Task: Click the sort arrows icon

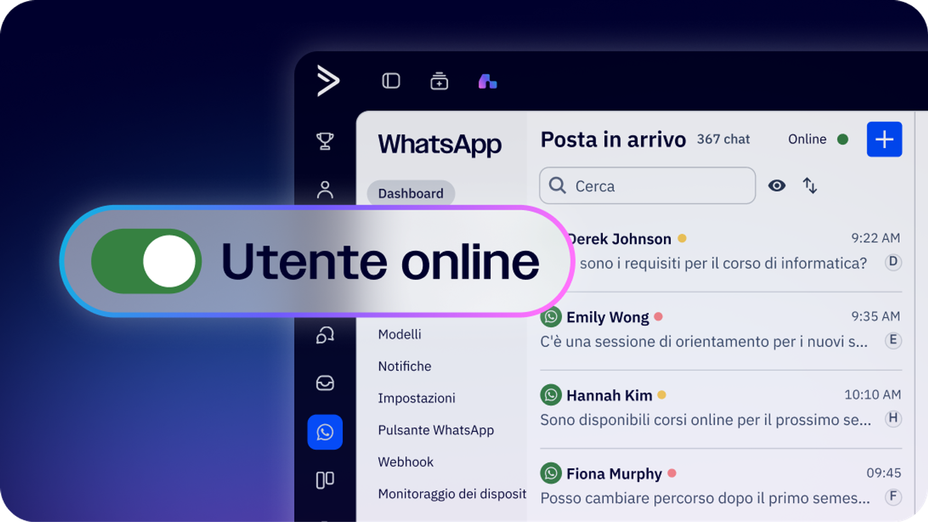Action: [x=810, y=186]
